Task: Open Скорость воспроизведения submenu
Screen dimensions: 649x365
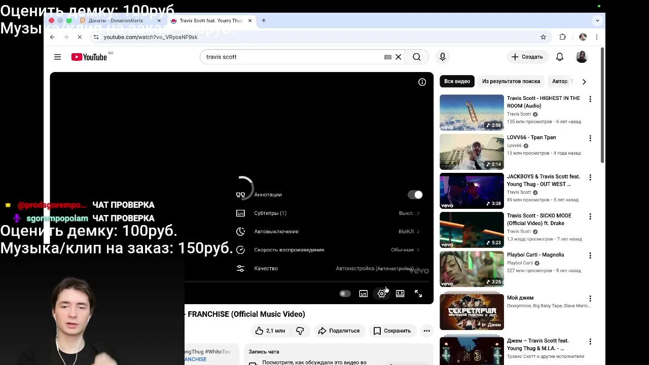Action: pos(328,249)
